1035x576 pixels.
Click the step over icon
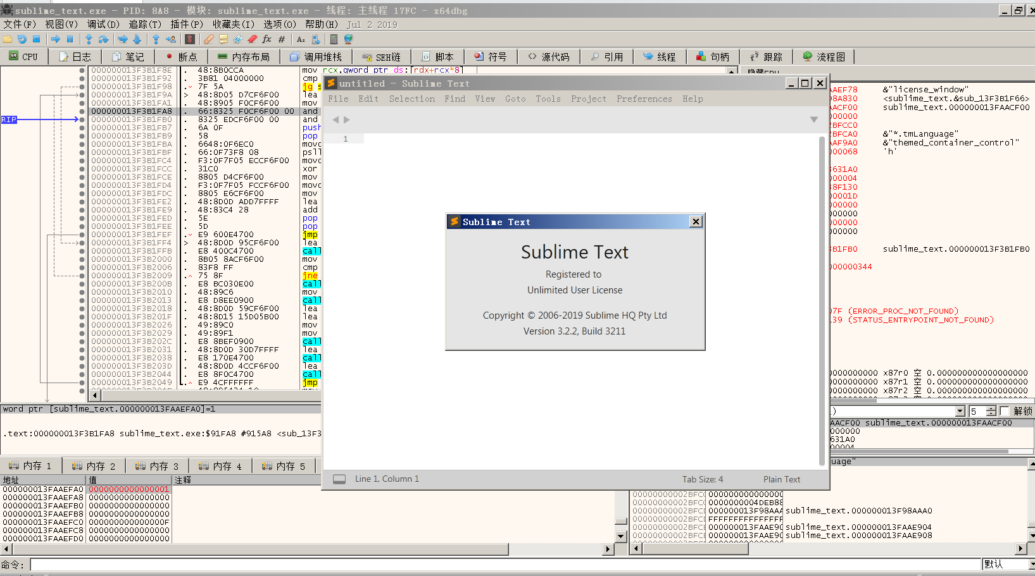[103, 39]
